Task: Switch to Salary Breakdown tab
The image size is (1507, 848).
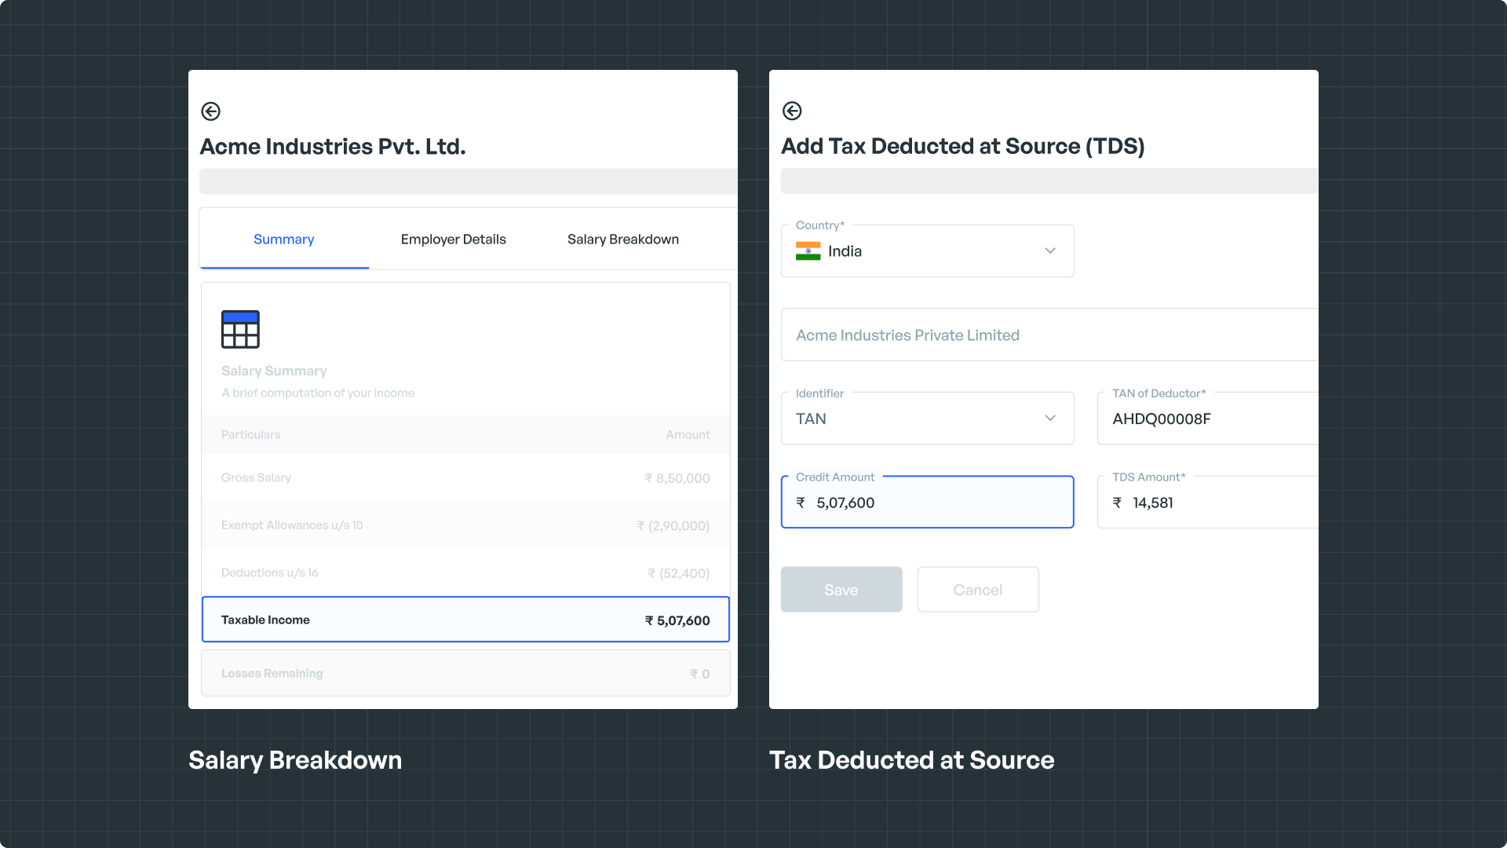Action: [x=623, y=239]
